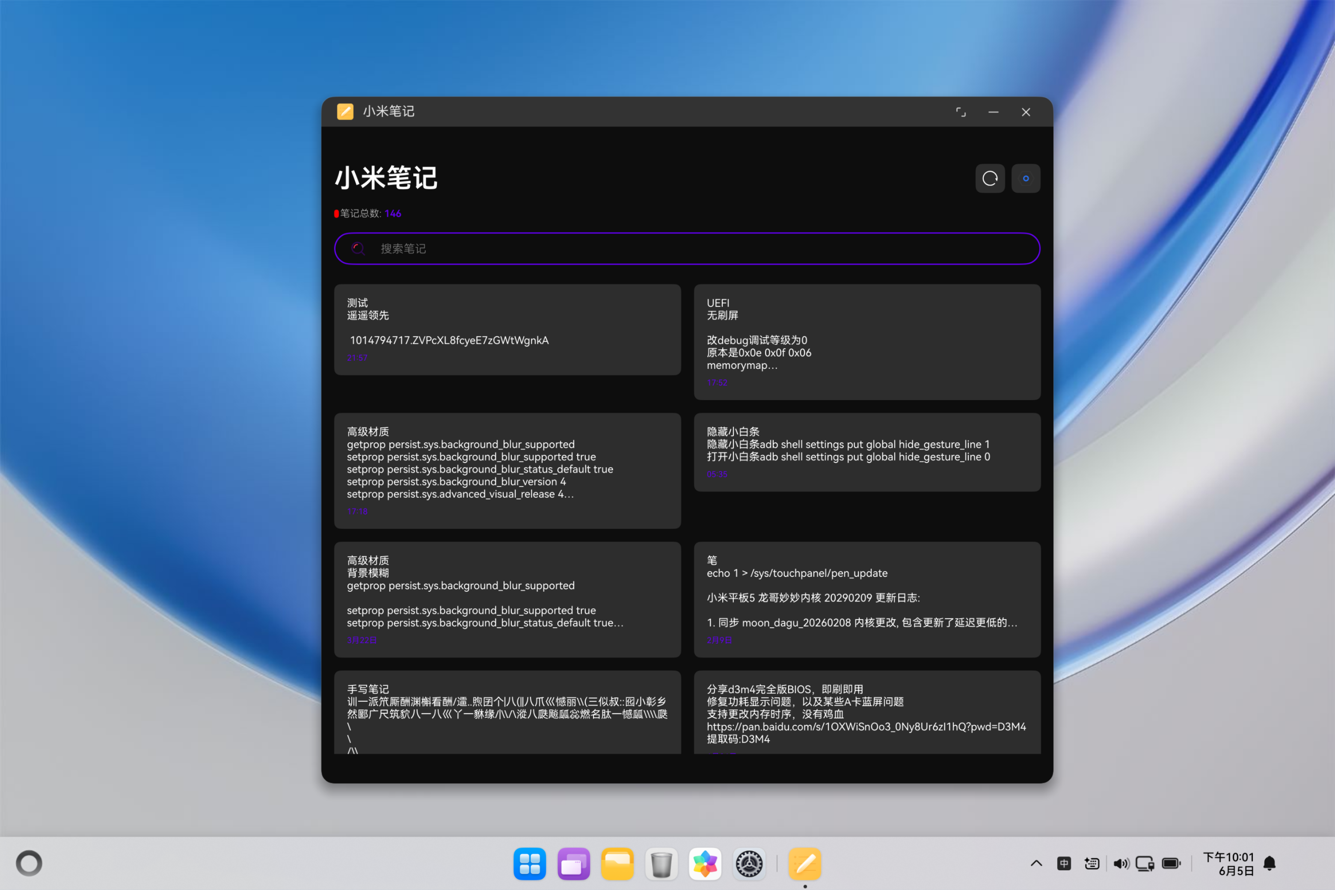Open the 分享d3m4完全版BIOS note
The height and width of the screenshot is (890, 1335).
[867, 712]
